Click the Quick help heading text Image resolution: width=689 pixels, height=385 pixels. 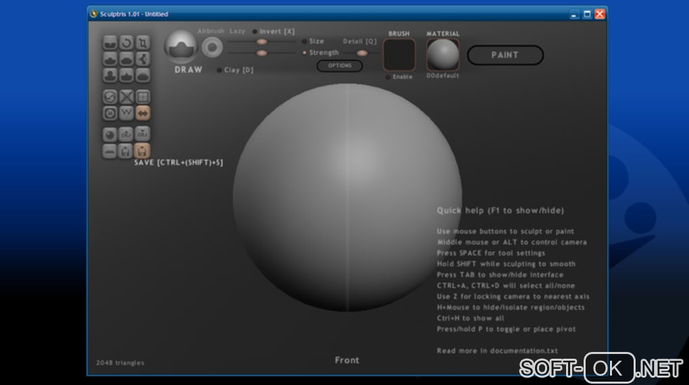[501, 210]
